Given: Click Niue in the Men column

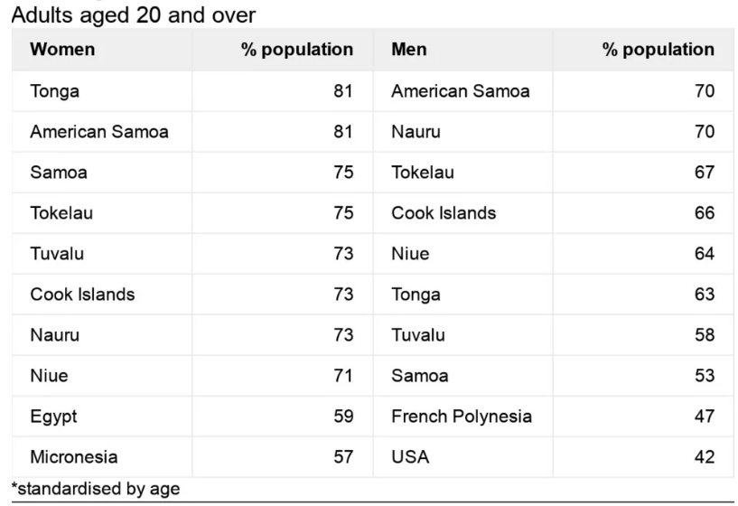Looking at the screenshot, I should click(410, 254).
